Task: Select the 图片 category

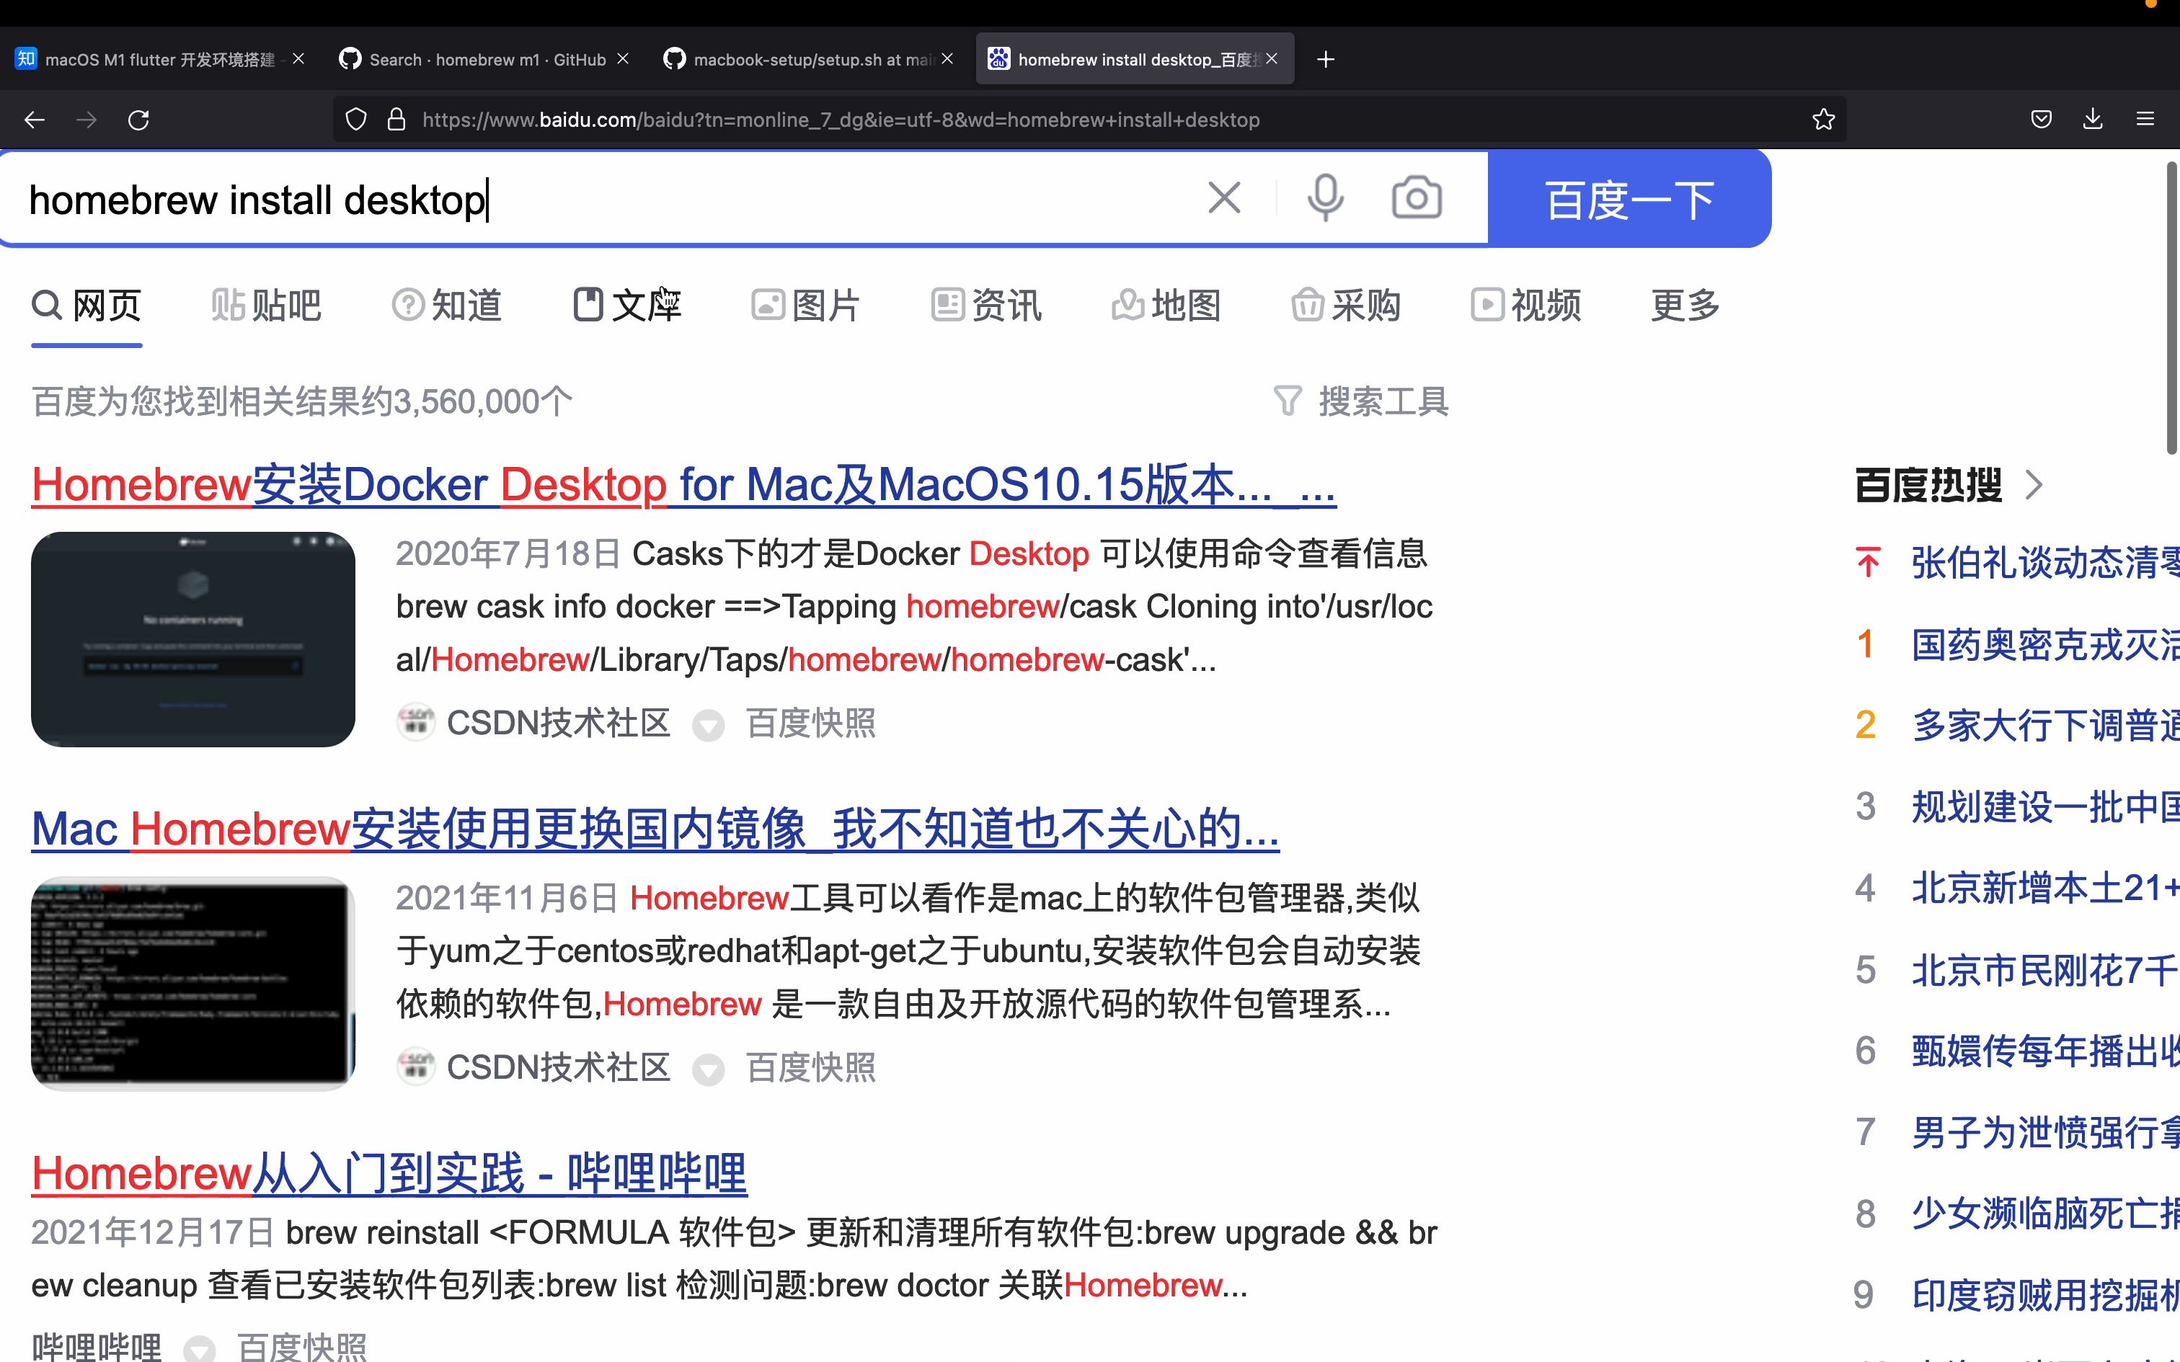Action: pyautogui.click(x=806, y=306)
